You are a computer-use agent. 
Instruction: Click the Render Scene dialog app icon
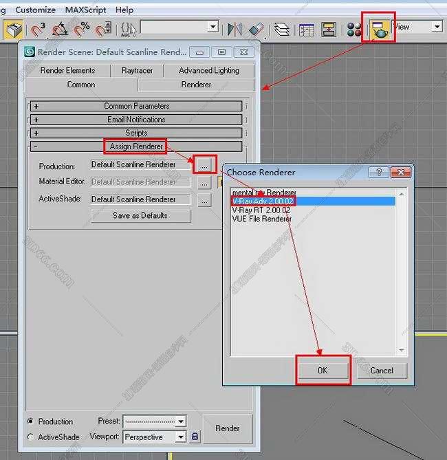click(30, 52)
